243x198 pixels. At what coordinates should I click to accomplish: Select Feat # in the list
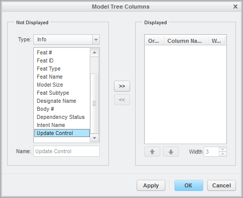[62, 52]
